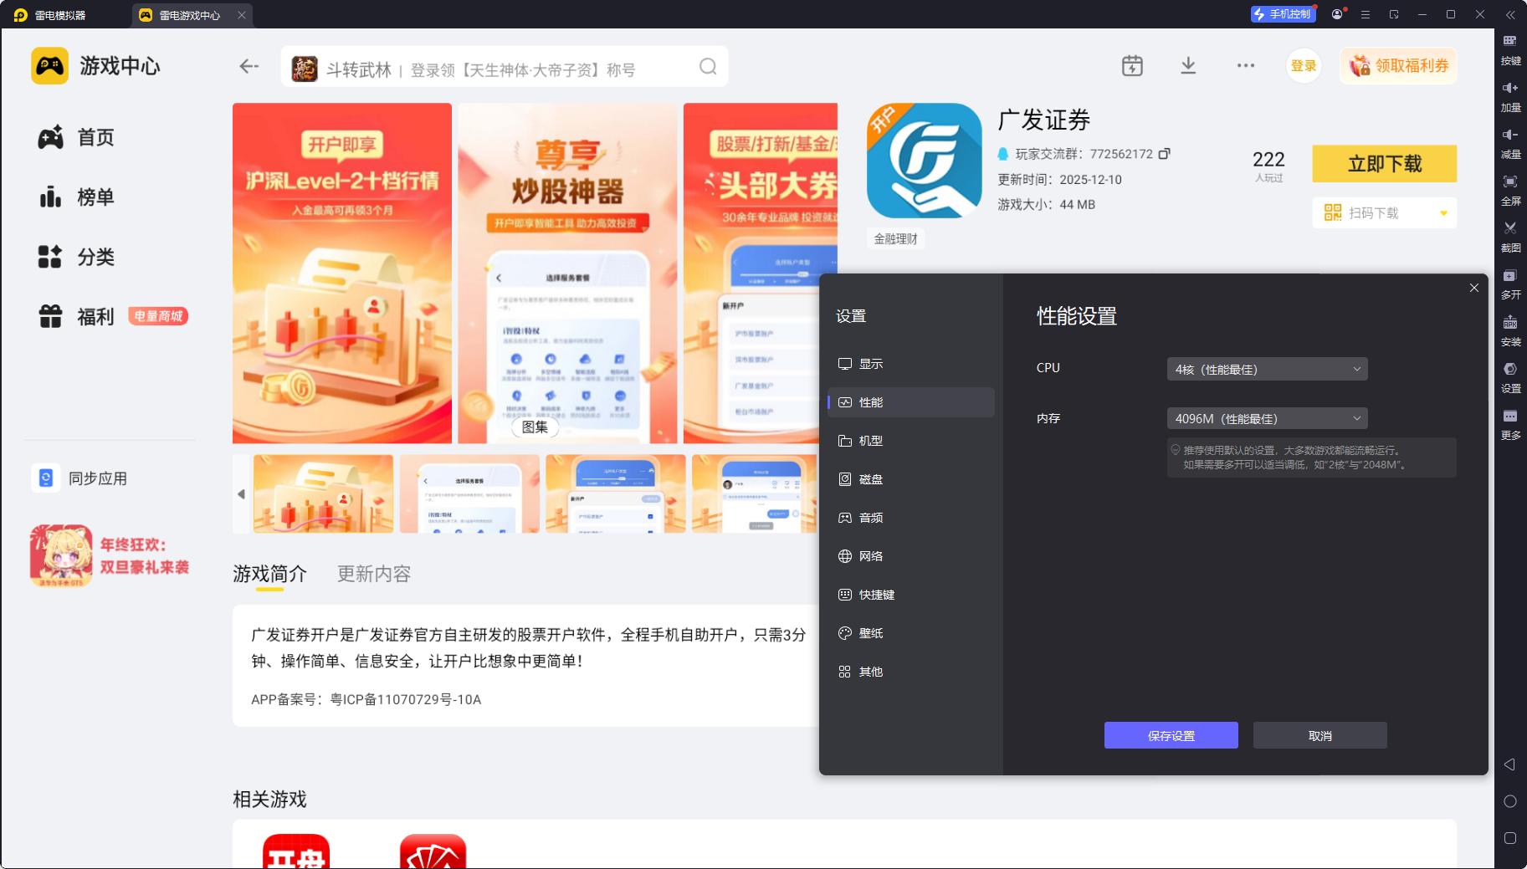1527x869 pixels.
Task: Click the 保存设置 button
Action: pyautogui.click(x=1171, y=736)
